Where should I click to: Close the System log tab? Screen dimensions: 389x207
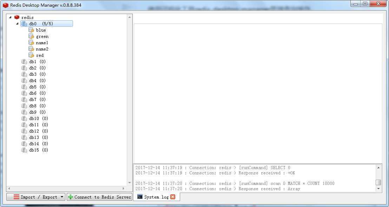[173, 197]
